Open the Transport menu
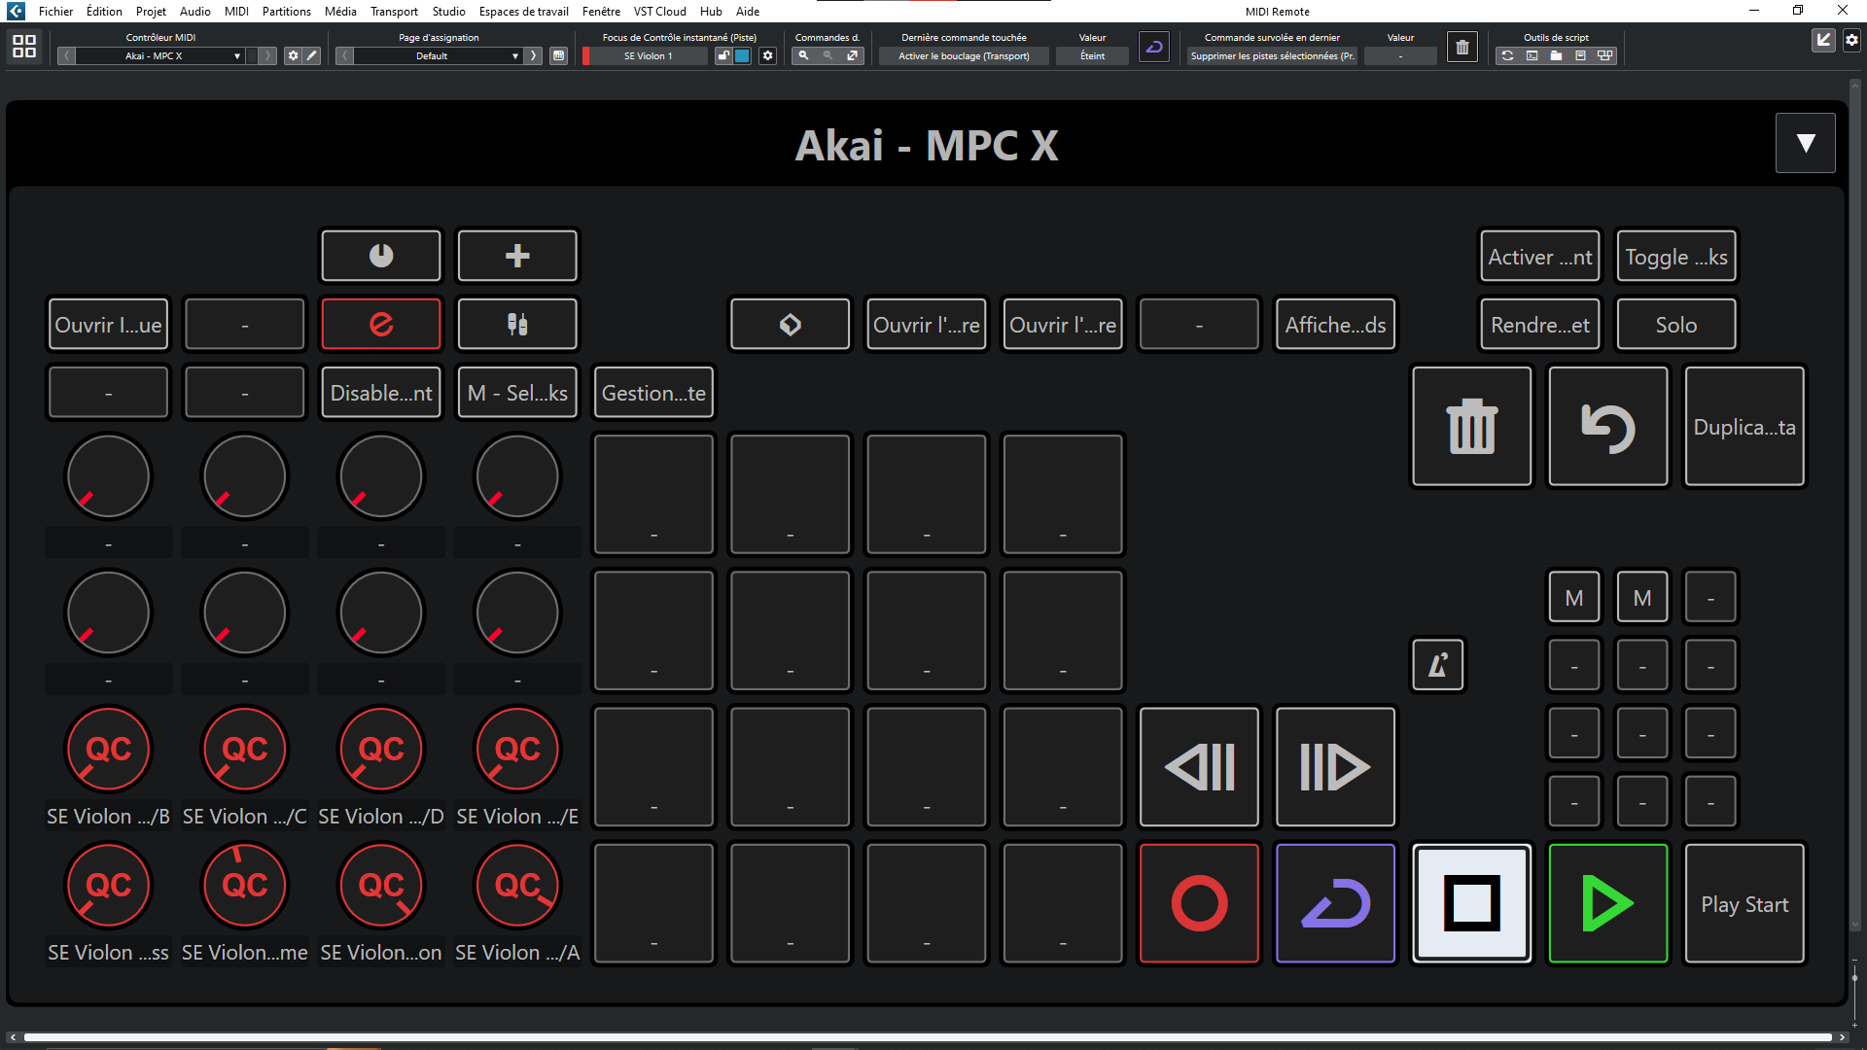1867x1050 pixels. (x=393, y=11)
